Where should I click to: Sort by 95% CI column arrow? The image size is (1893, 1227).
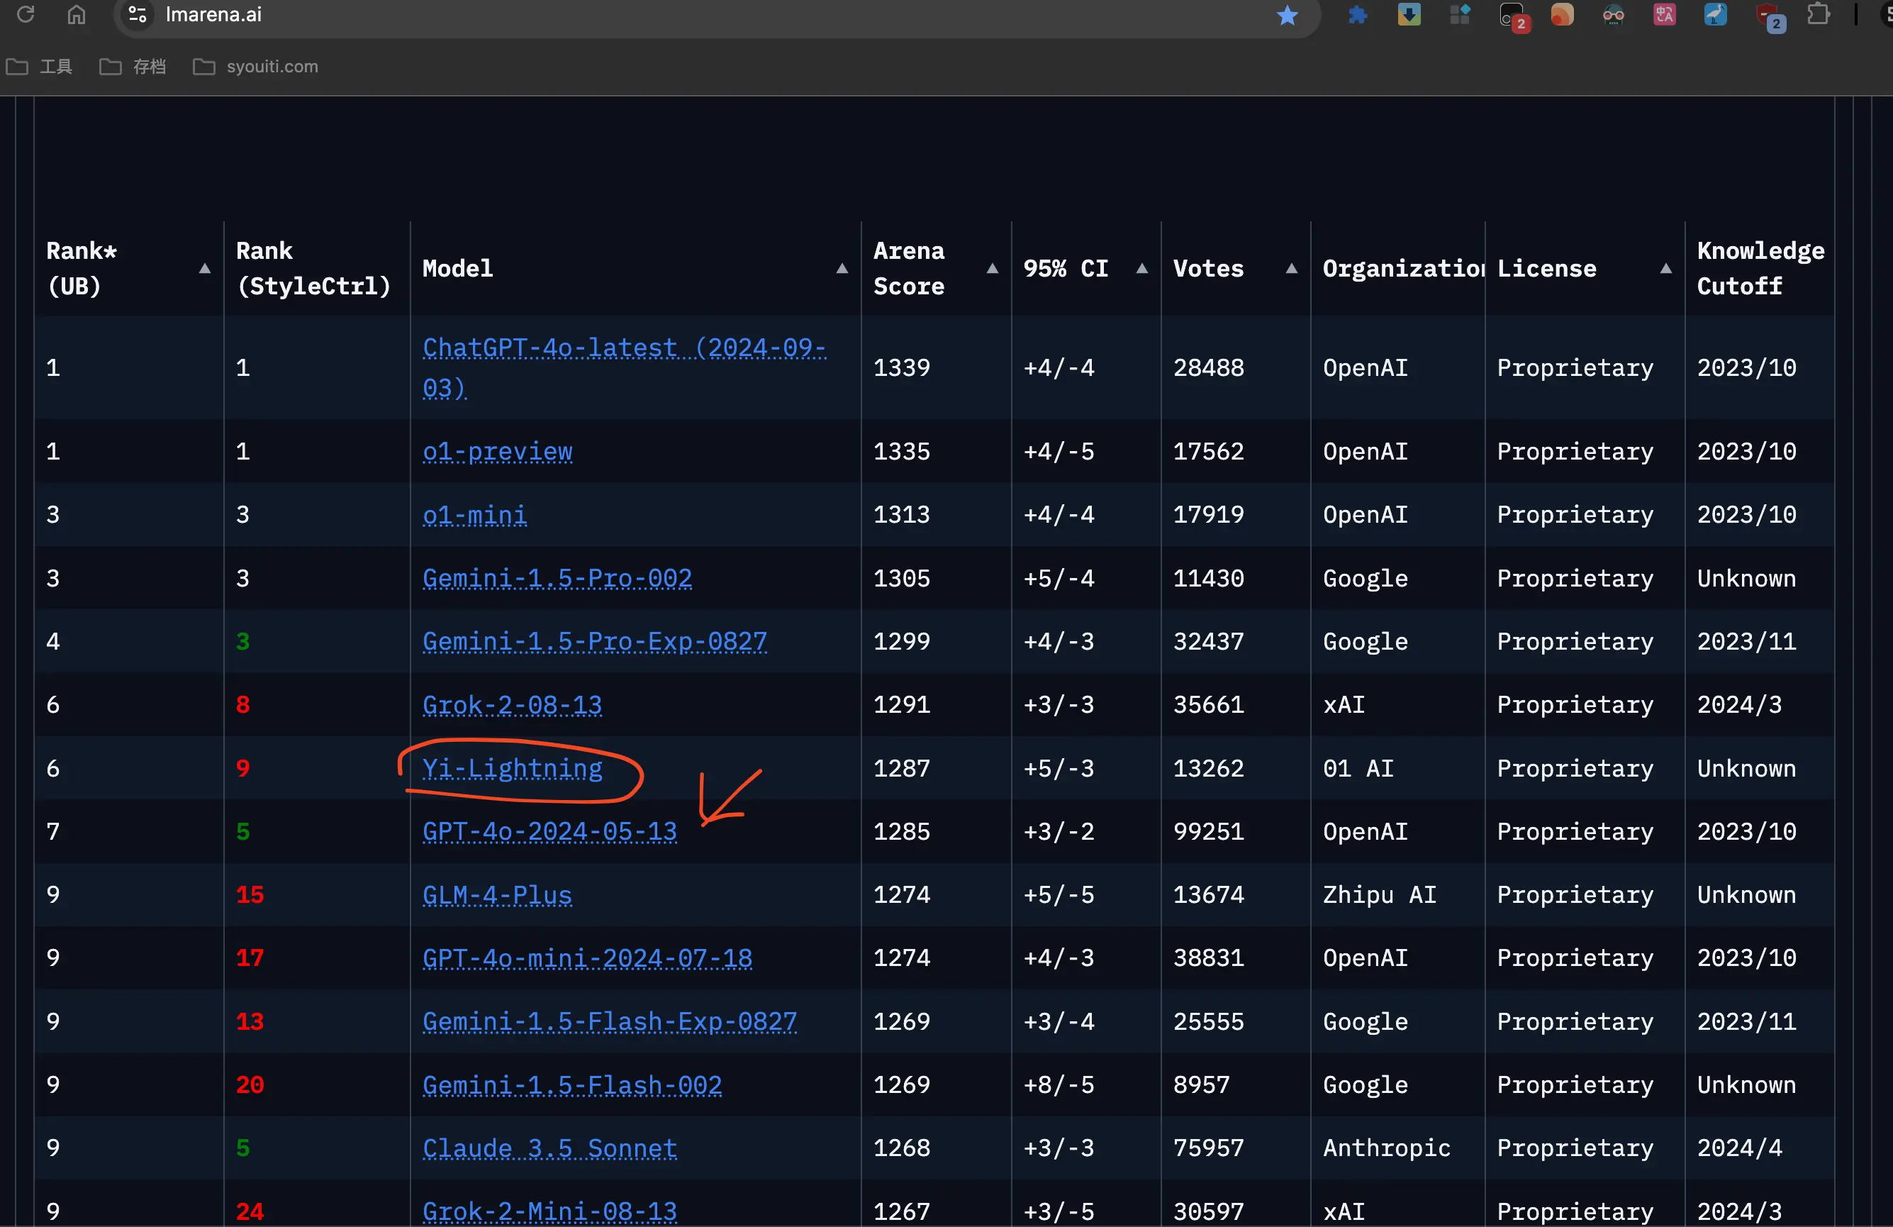pos(1142,269)
